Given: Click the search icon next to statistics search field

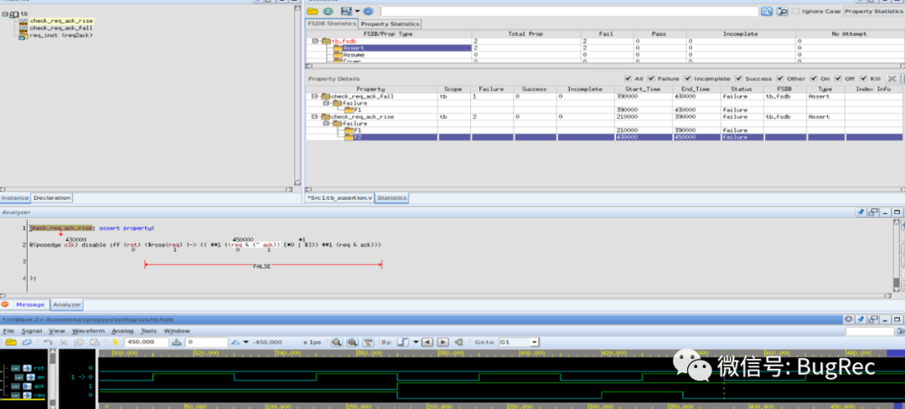Looking at the screenshot, I should (x=766, y=12).
